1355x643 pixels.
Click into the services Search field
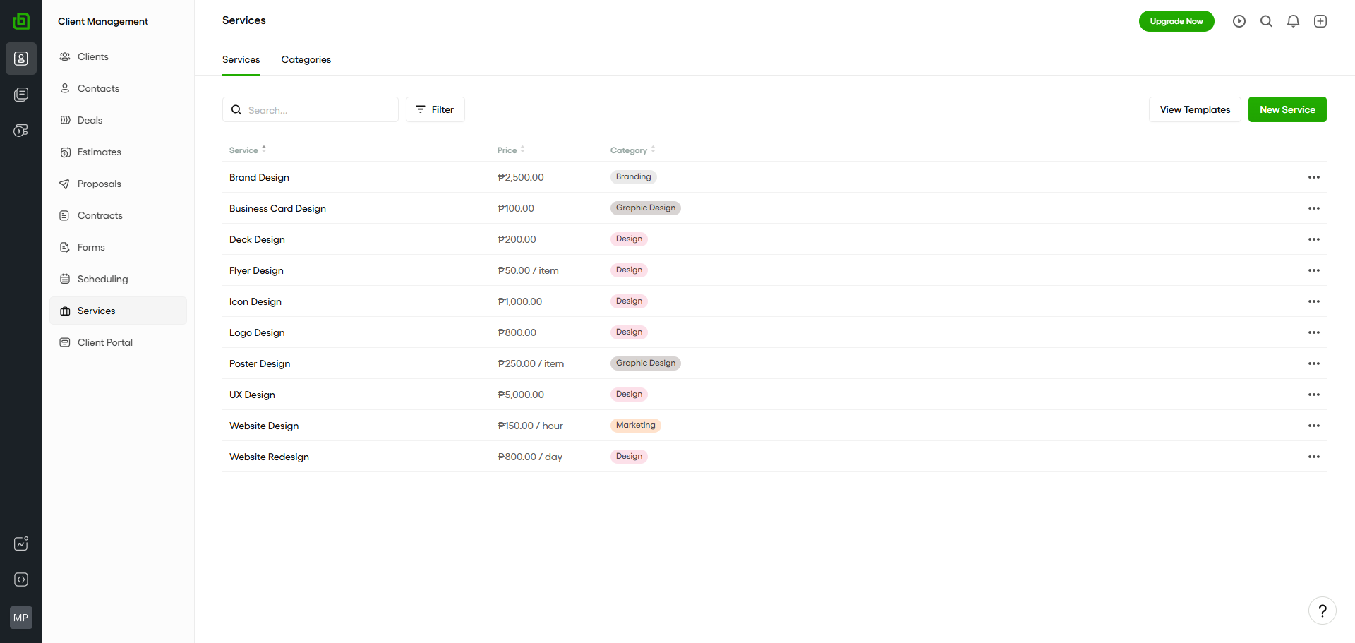pos(318,110)
